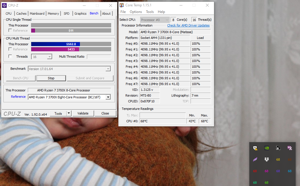Click the brown 68 temperature tray icon
This screenshot has height=186, width=300.
[290, 159]
